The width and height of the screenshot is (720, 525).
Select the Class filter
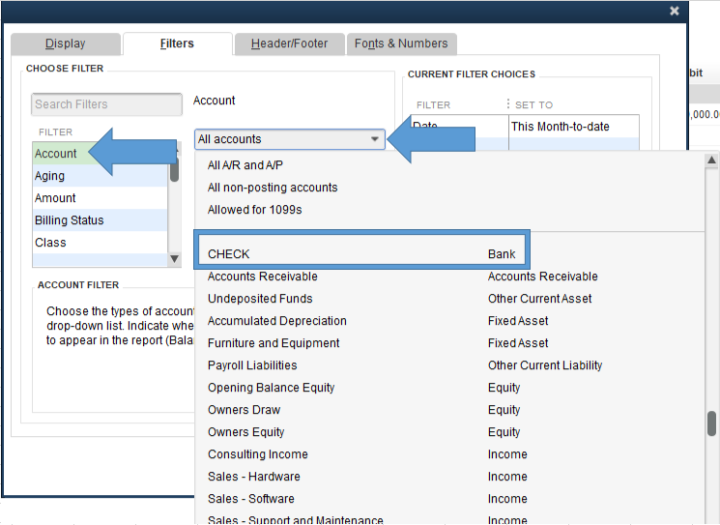[x=50, y=243]
